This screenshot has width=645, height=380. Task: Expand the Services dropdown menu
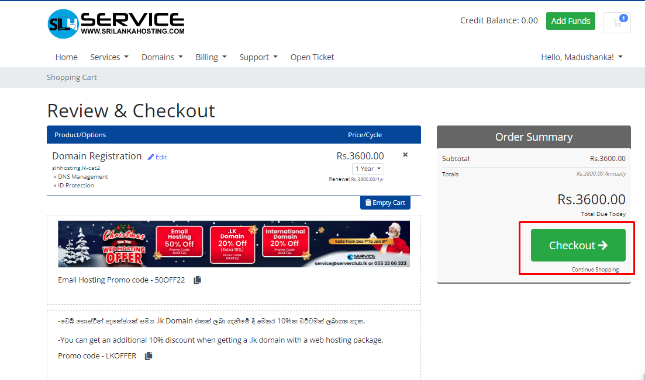coord(109,57)
